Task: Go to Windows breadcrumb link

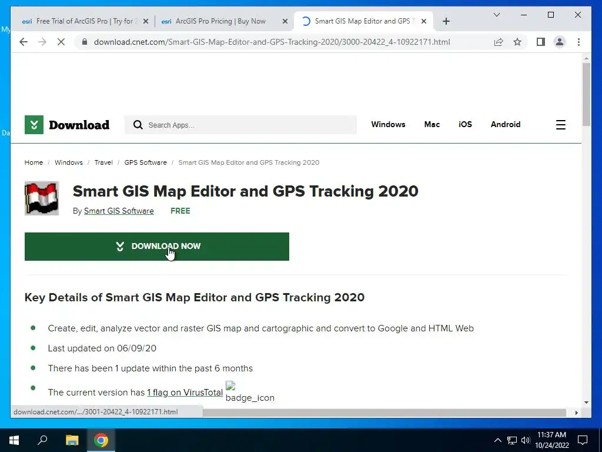Action: point(69,162)
